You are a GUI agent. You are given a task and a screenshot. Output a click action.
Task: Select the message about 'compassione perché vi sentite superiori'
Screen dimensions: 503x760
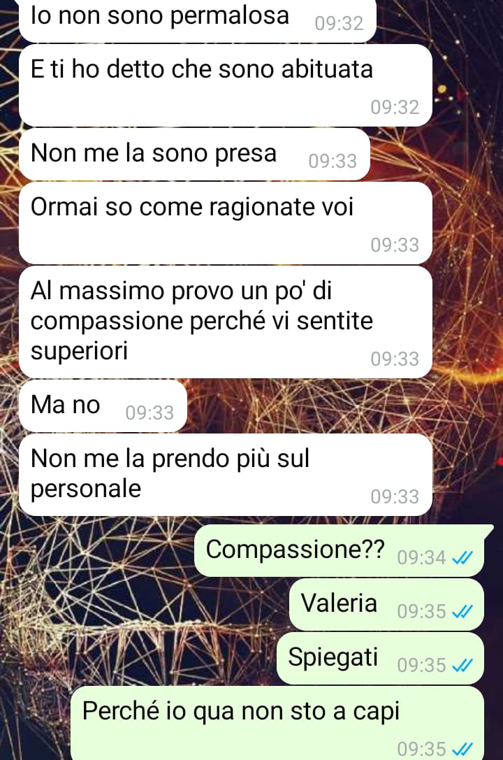click(x=226, y=322)
